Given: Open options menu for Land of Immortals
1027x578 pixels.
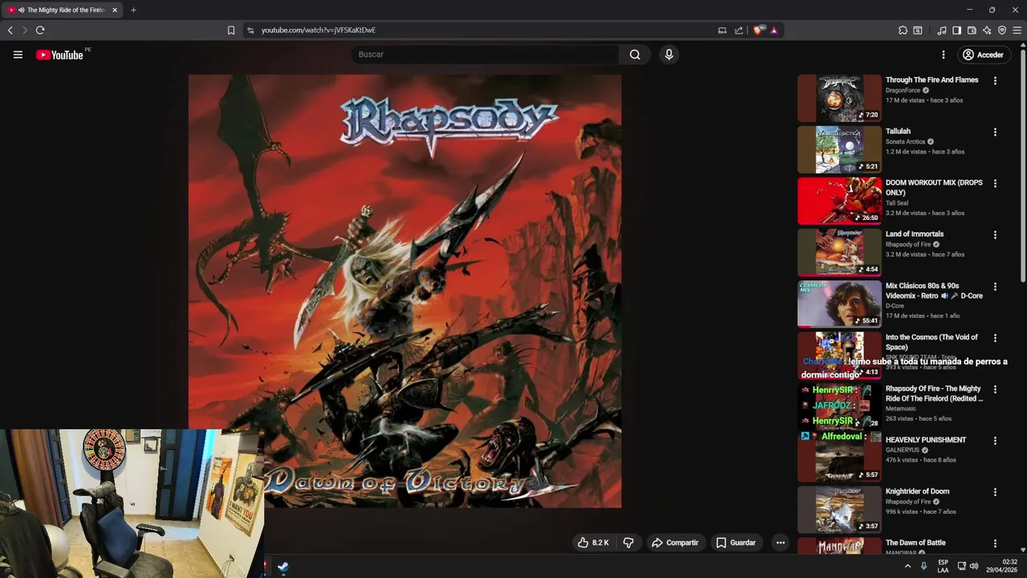Looking at the screenshot, I should pyautogui.click(x=995, y=235).
